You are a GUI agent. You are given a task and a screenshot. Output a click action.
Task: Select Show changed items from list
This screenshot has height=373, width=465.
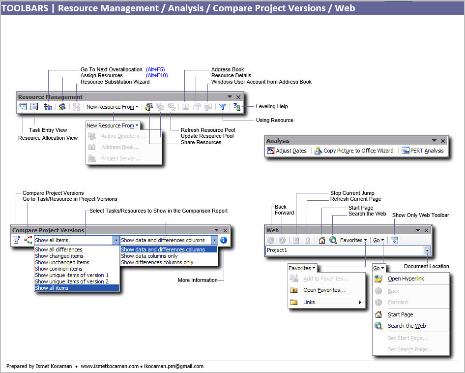59,256
